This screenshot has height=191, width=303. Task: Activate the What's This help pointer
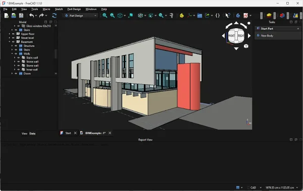click(228, 16)
